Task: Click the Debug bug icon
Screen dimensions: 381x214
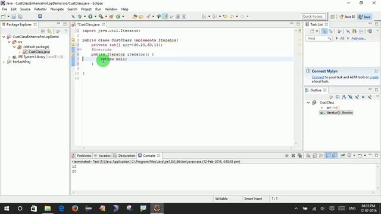Action: 80,17
